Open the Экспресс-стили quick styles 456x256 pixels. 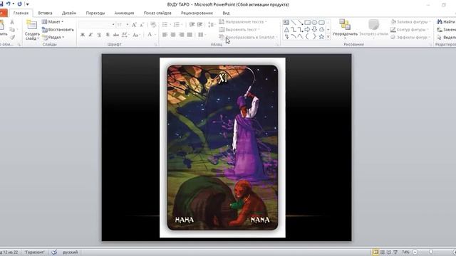click(373, 28)
